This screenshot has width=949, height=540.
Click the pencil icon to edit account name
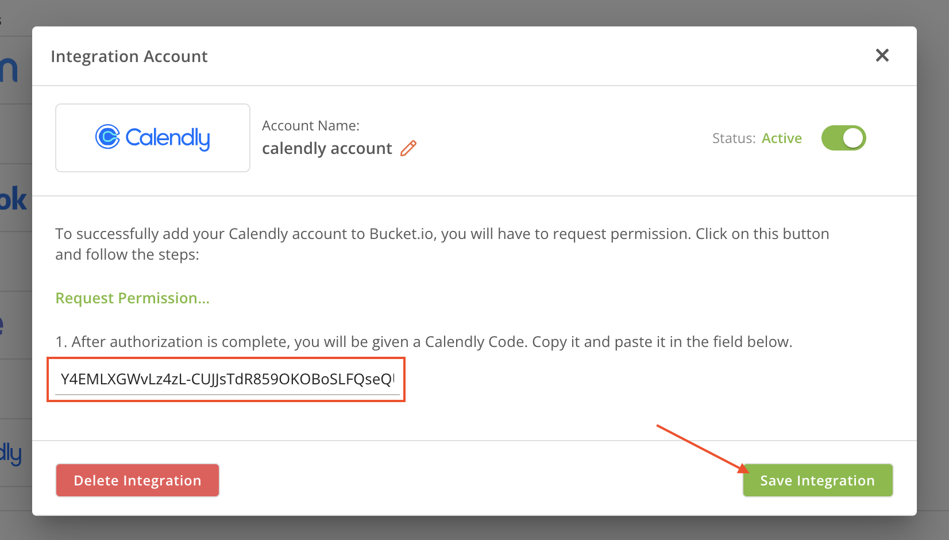[408, 148]
